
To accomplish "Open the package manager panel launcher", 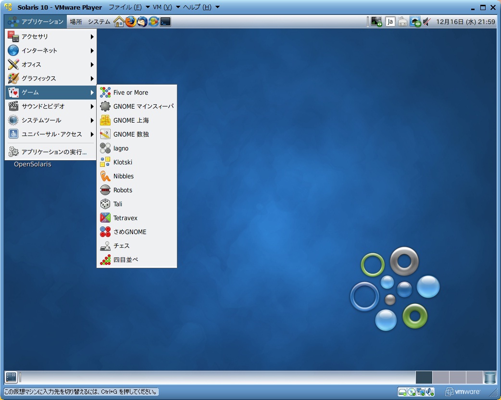I will (153, 22).
